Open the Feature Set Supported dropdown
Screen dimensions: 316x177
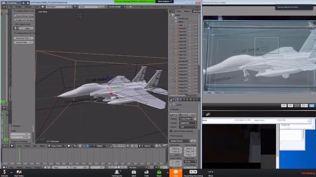(188, 123)
